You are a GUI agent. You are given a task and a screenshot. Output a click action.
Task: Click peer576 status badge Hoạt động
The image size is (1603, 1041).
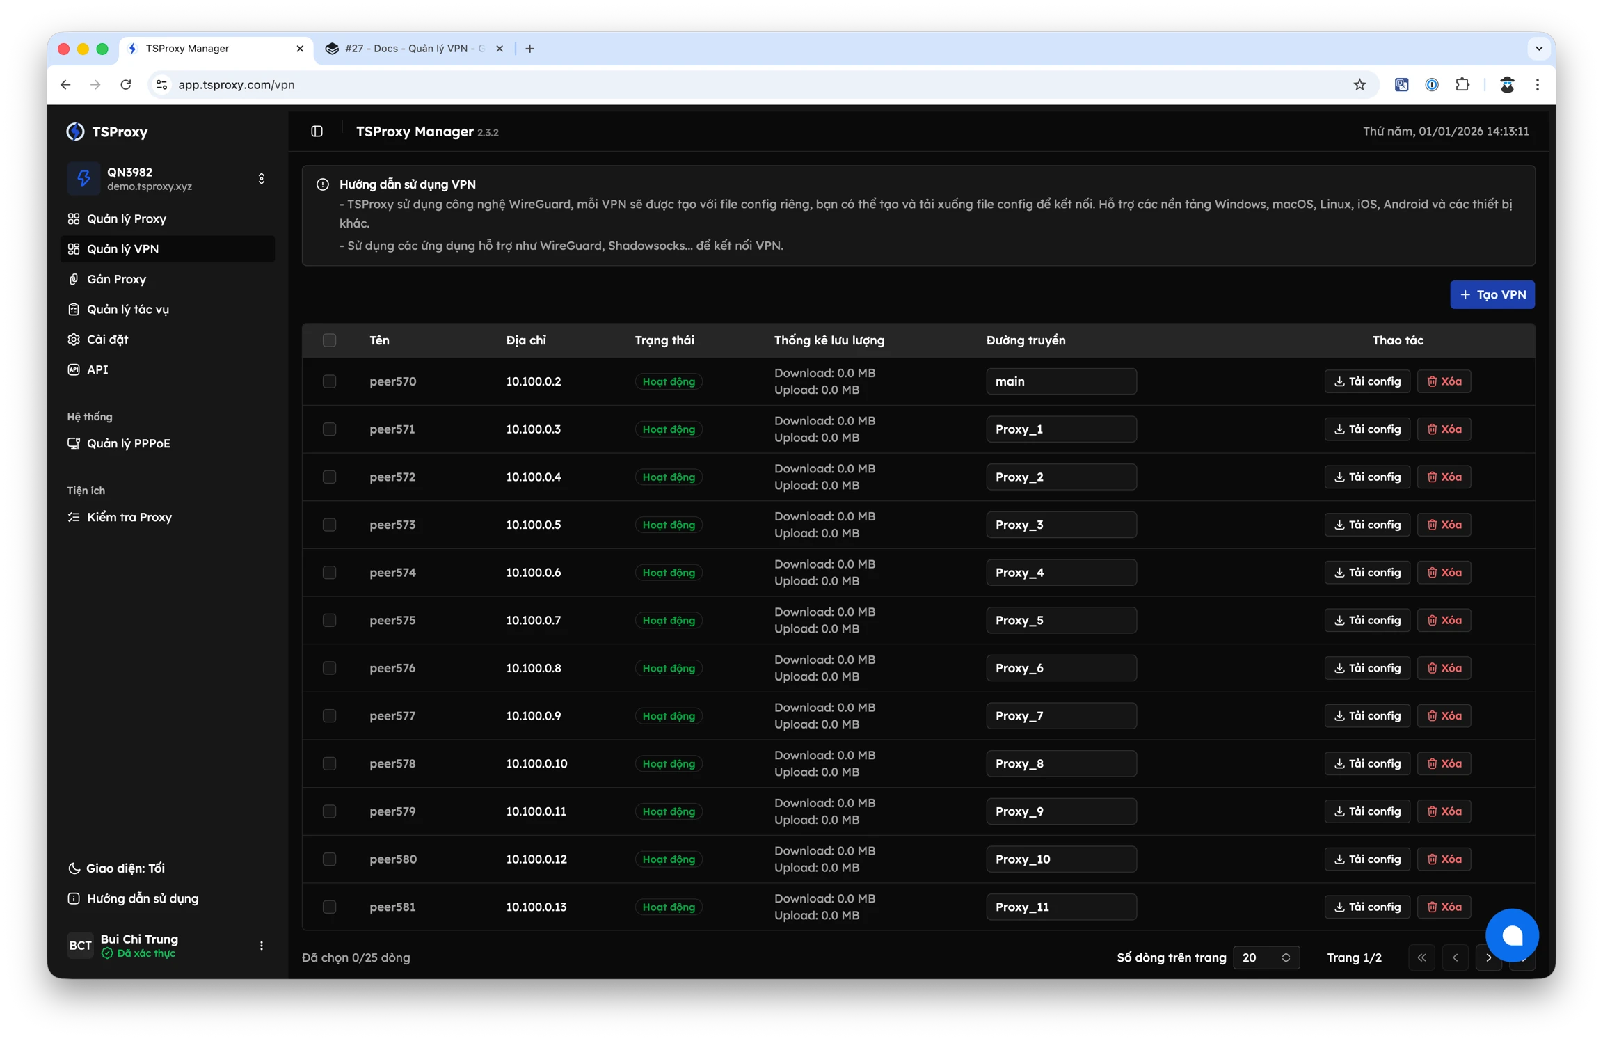tap(668, 667)
